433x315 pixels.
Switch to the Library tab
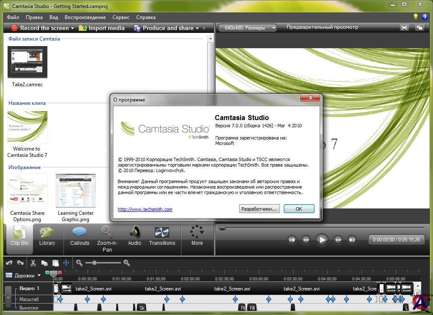pyautogui.click(x=47, y=236)
